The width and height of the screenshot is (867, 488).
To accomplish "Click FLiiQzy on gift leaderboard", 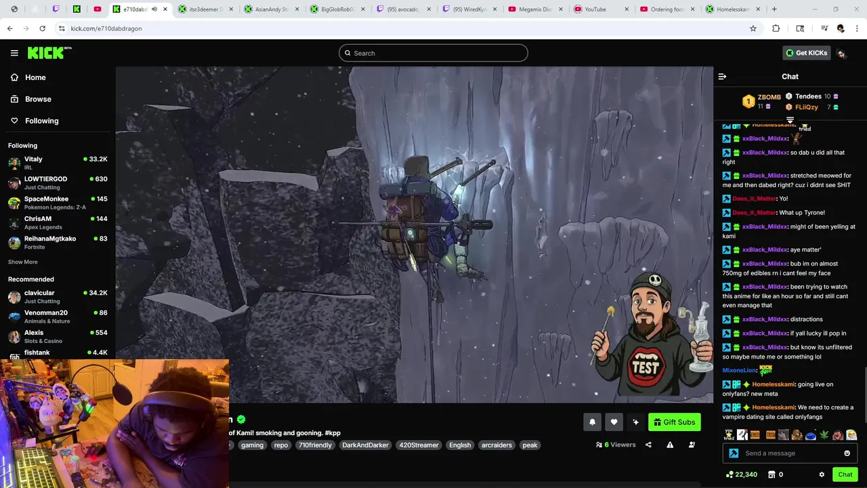I will coord(807,107).
